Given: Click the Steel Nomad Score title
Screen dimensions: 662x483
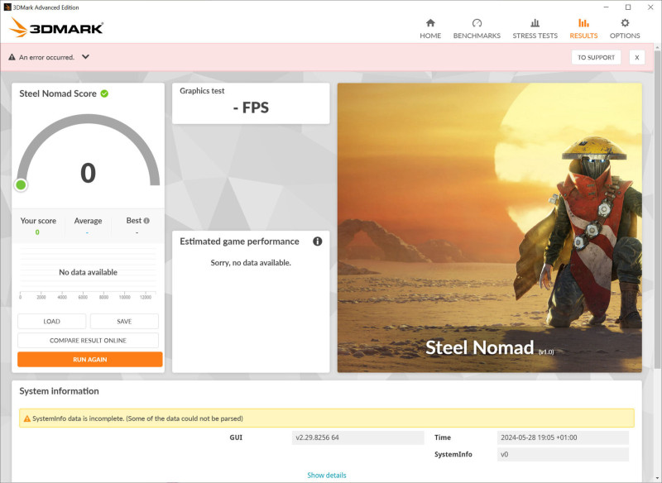Looking at the screenshot, I should point(58,93).
